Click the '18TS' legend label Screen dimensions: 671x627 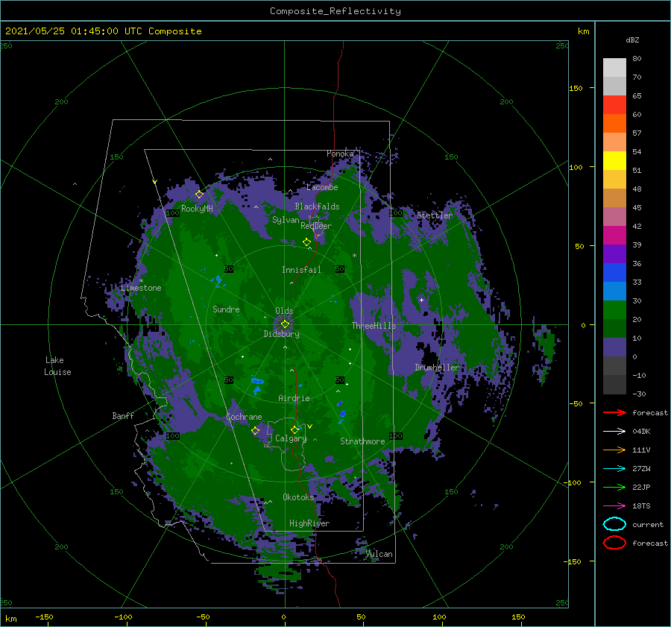tap(641, 506)
